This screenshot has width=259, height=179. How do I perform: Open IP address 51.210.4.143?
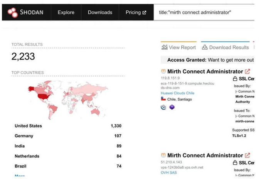(171, 162)
